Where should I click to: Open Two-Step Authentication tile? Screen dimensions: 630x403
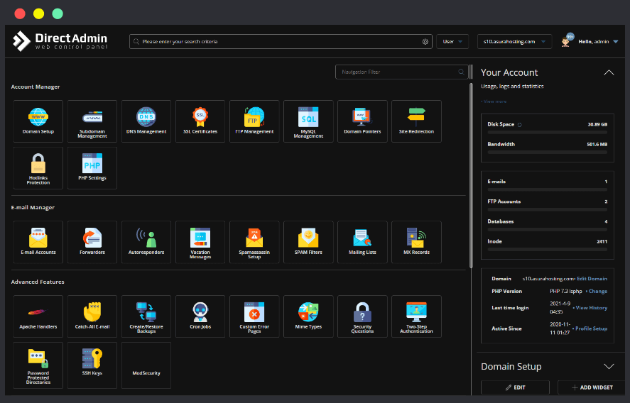pyautogui.click(x=416, y=316)
